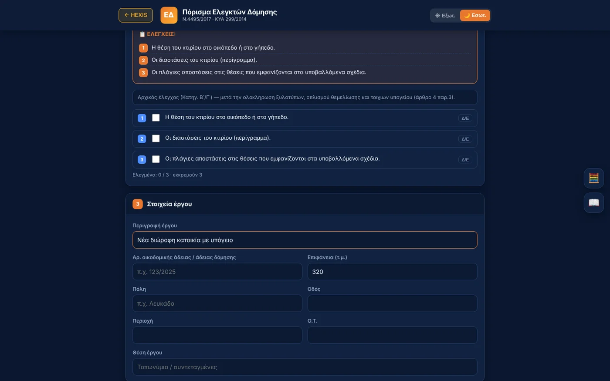This screenshot has width=610, height=381.
Task: Check the box for πλάγιες αποστάσεις
Action: point(156,159)
